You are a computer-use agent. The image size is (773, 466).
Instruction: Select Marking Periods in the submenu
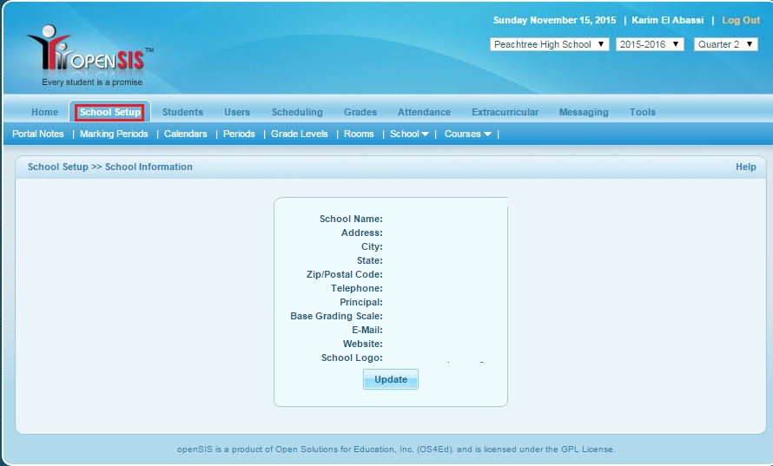click(114, 134)
